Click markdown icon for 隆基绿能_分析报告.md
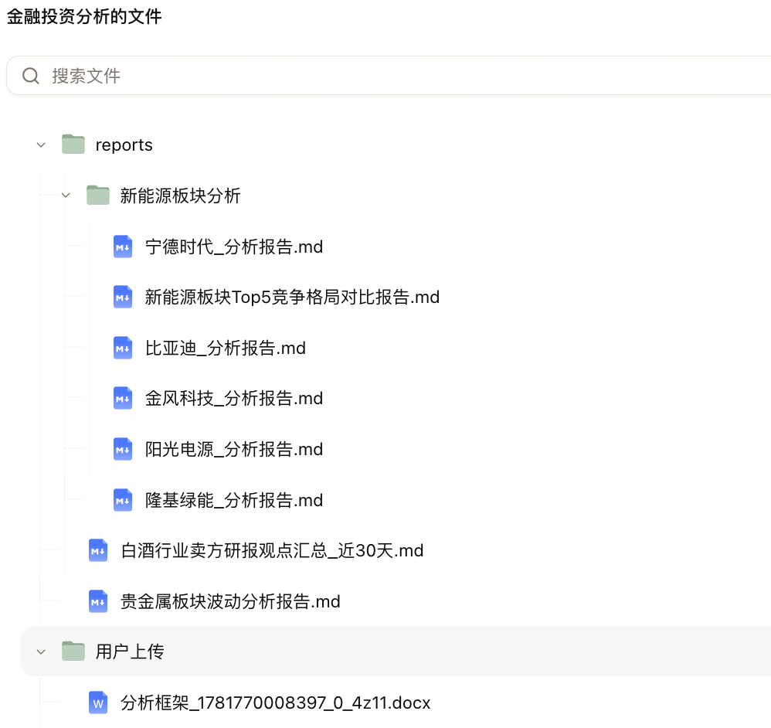Image resolution: width=771 pixels, height=728 pixels. [122, 500]
